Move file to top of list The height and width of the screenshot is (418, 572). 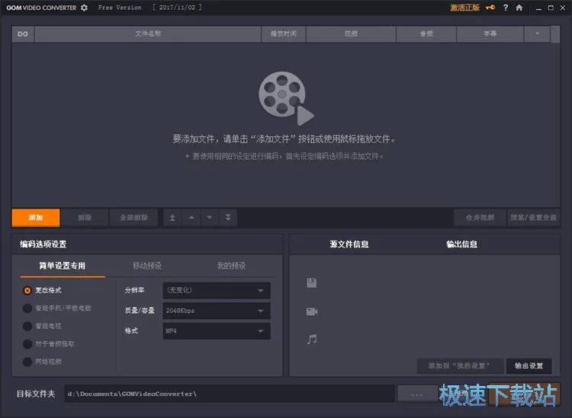(x=172, y=218)
